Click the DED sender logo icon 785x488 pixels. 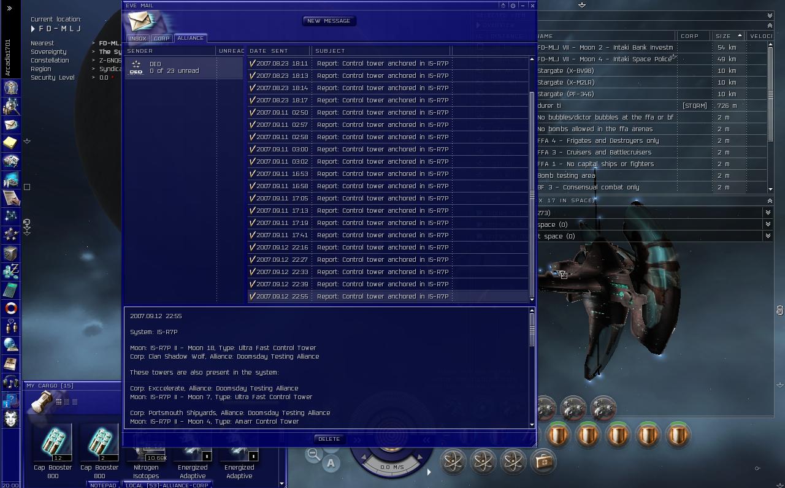136,67
